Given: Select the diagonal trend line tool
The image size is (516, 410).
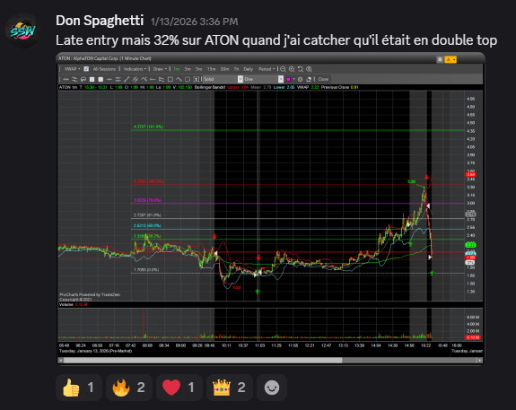Looking at the screenshot, I should coord(127,79).
